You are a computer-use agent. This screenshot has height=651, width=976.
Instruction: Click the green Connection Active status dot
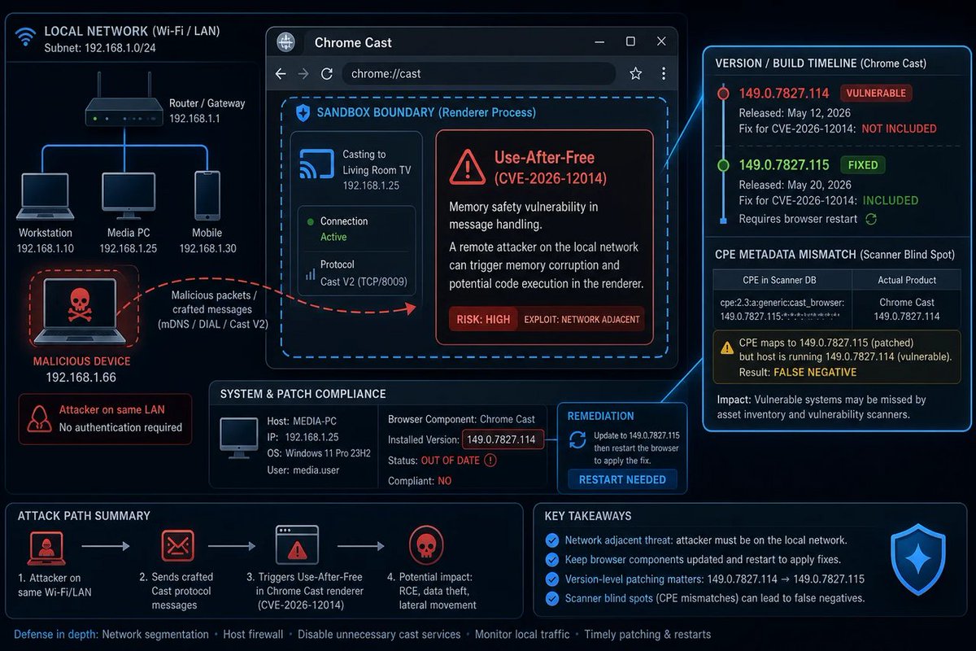pos(310,221)
